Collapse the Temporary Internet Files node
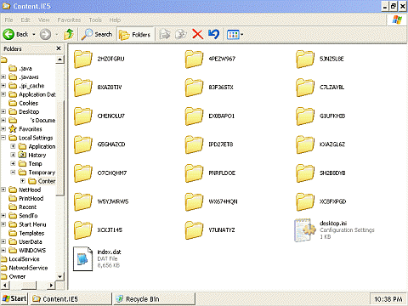408x306 pixels. (x=13, y=172)
